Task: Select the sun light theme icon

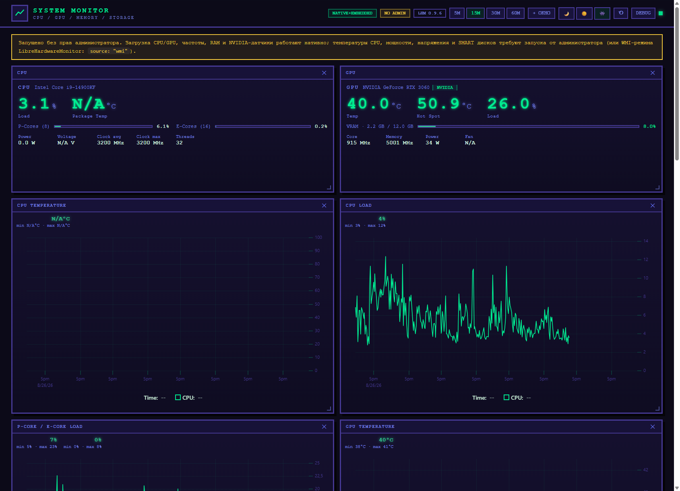Action: click(x=584, y=13)
